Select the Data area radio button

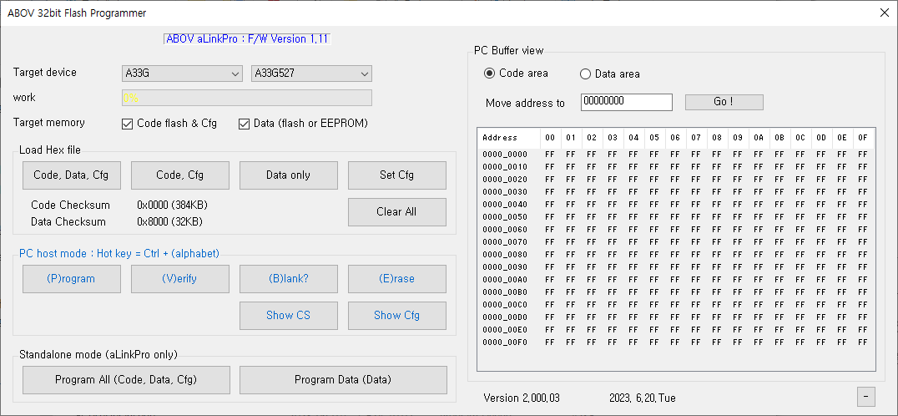(x=585, y=74)
